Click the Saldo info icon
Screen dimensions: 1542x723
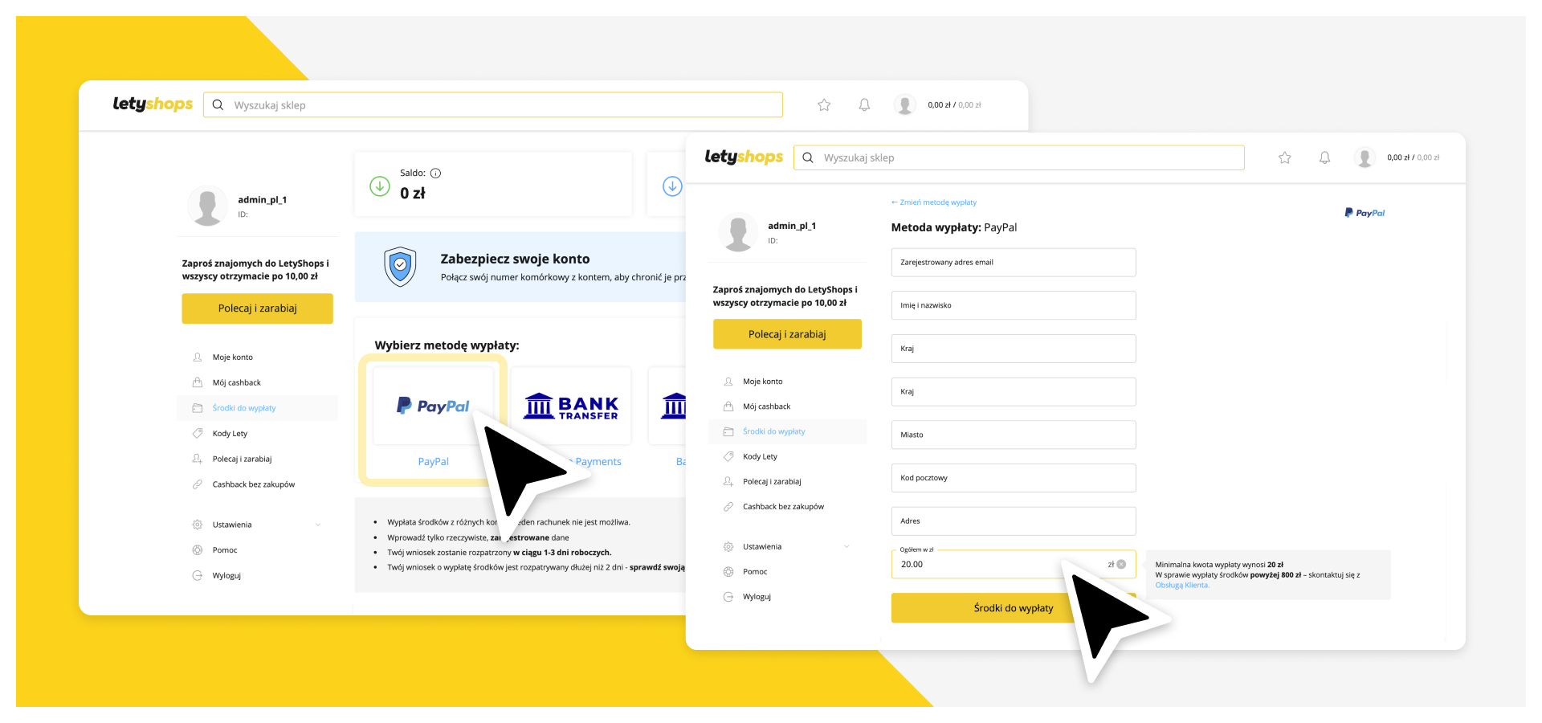436,173
